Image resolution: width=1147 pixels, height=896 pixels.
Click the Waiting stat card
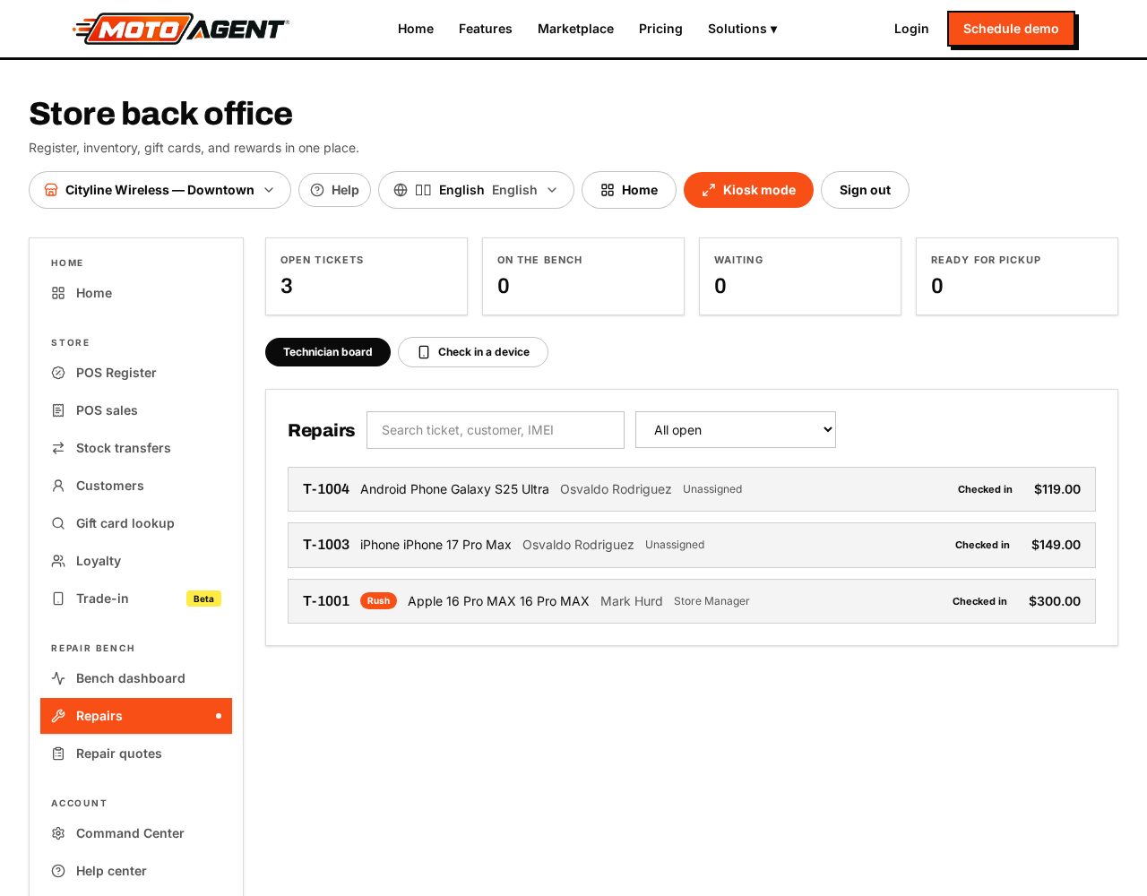[800, 276]
